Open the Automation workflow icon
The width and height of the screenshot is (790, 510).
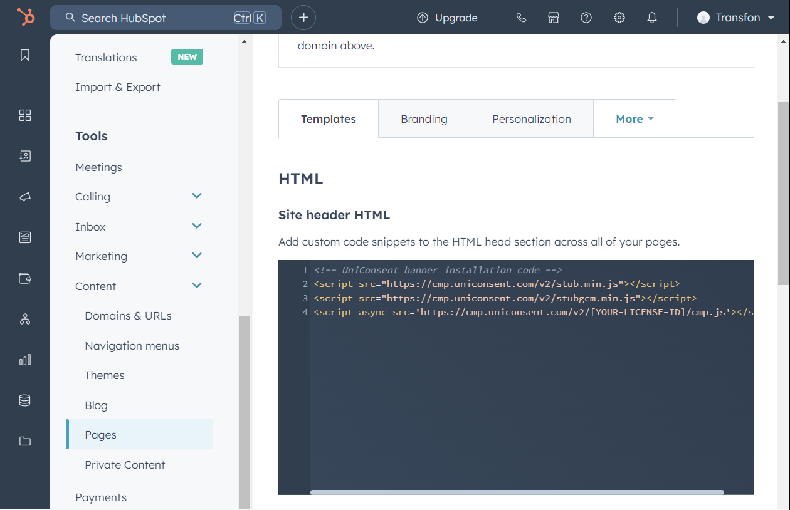point(25,319)
